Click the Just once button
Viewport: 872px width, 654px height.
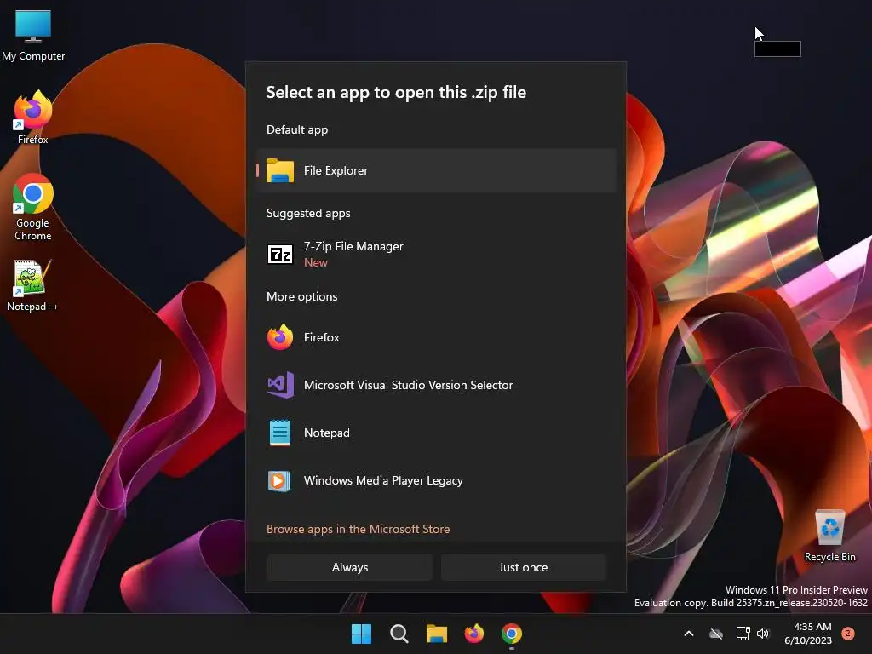pyautogui.click(x=524, y=567)
